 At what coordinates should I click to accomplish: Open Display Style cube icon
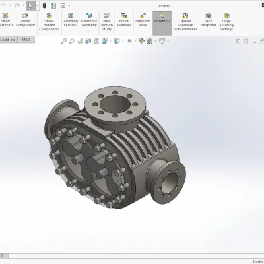pos(117,41)
